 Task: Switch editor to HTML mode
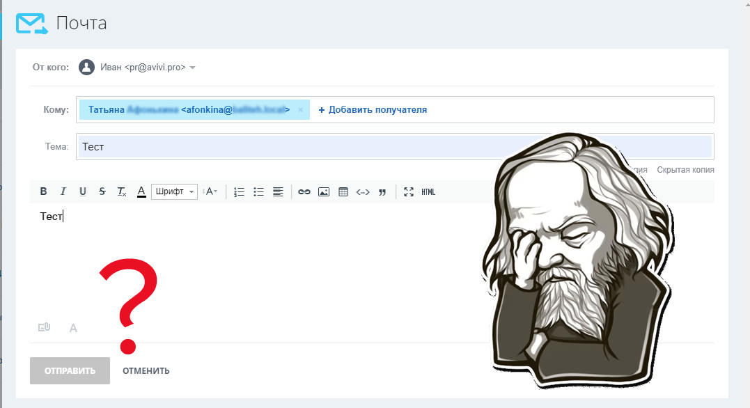(428, 191)
